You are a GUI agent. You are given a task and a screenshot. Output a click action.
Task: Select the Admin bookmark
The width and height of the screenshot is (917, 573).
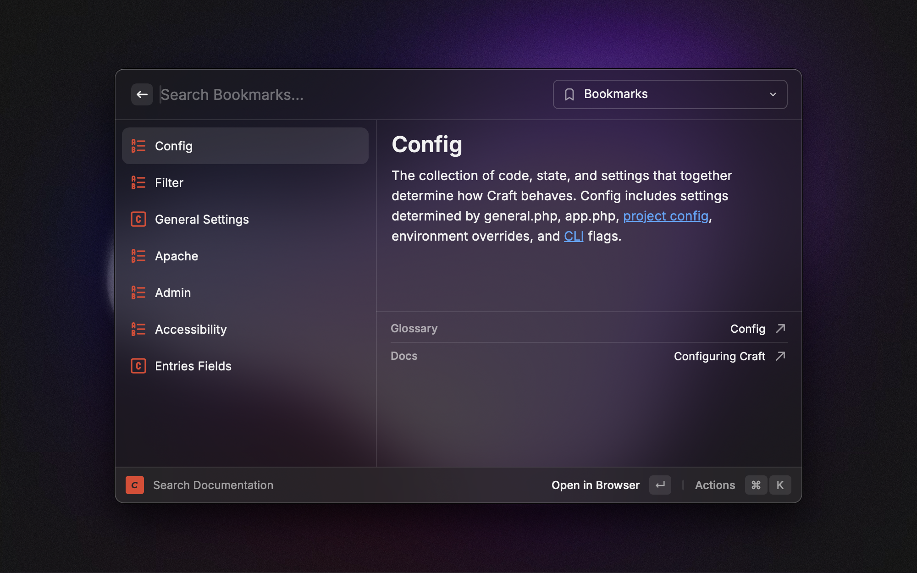pos(173,292)
